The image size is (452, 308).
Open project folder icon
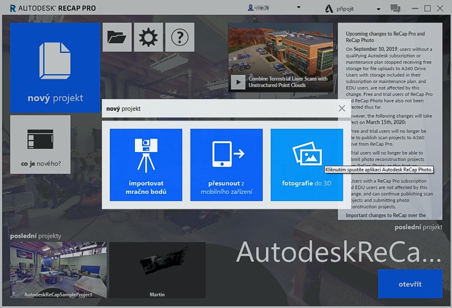pyautogui.click(x=117, y=37)
